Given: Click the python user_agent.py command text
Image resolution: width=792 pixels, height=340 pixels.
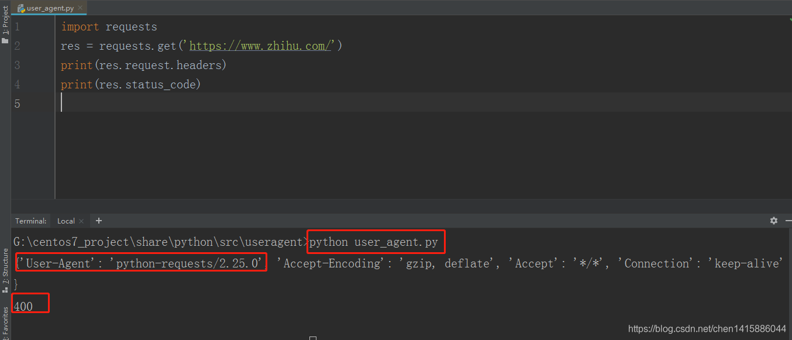Looking at the screenshot, I should (x=374, y=242).
